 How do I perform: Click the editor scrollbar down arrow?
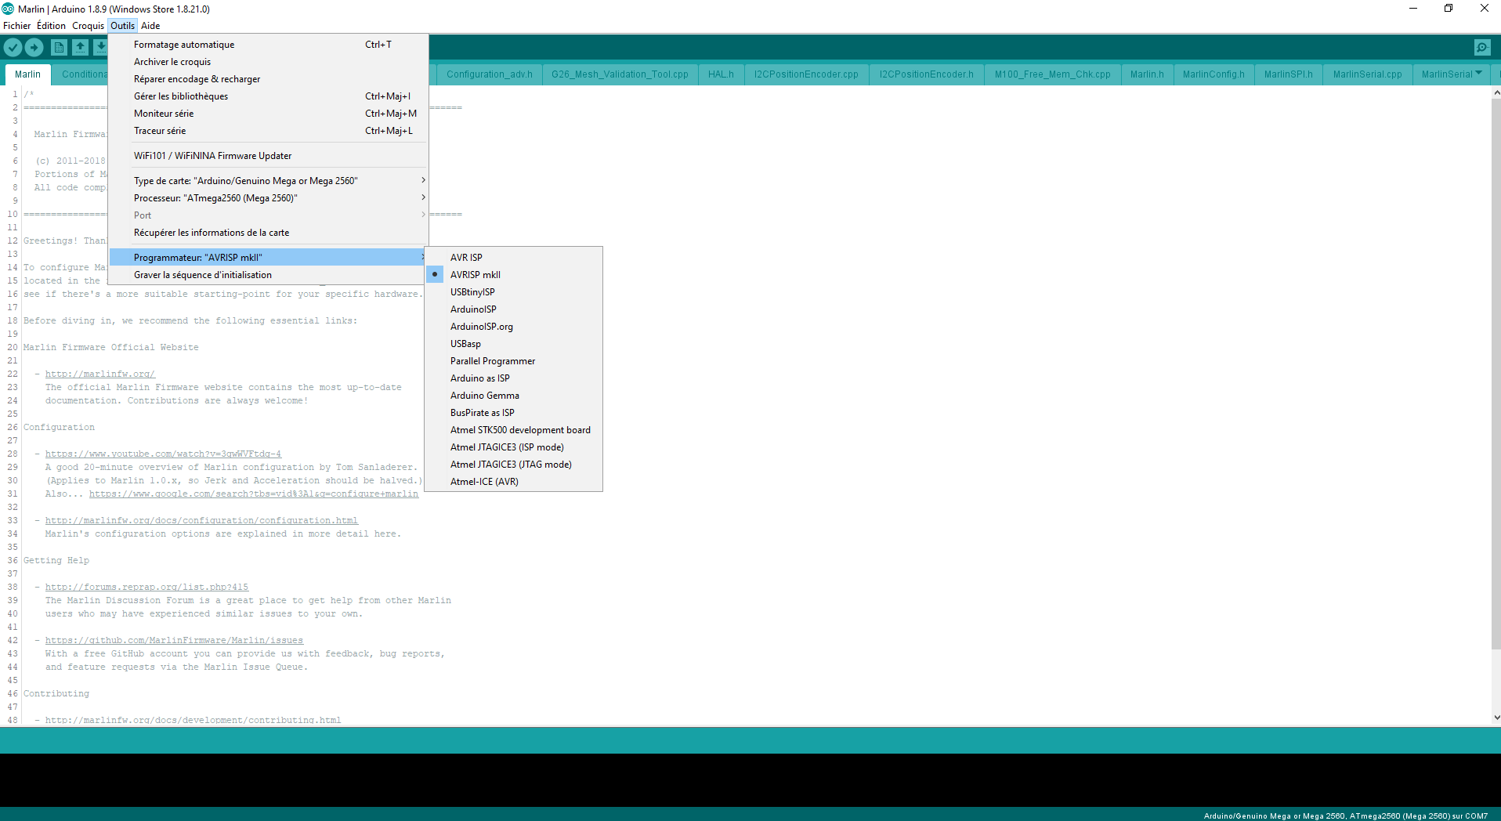pyautogui.click(x=1496, y=718)
